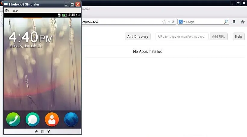The height and width of the screenshot is (137, 247).
Task: Tap the Sunday, January 26 date
Action: [26, 46]
